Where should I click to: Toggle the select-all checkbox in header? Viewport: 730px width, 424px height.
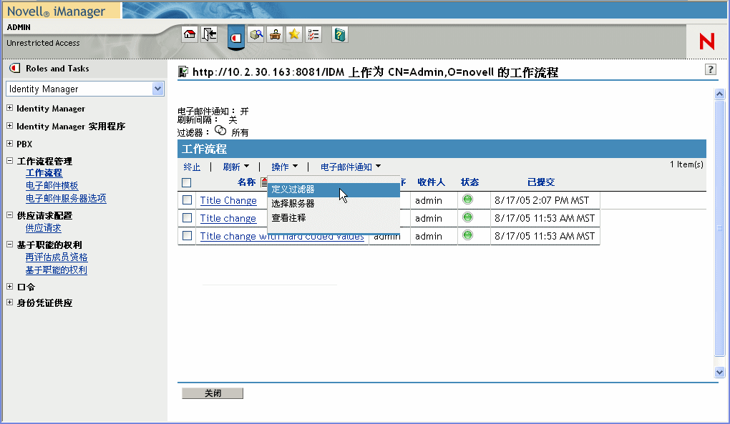pos(185,182)
